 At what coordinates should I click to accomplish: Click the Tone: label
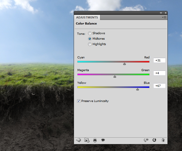[x=81, y=34]
